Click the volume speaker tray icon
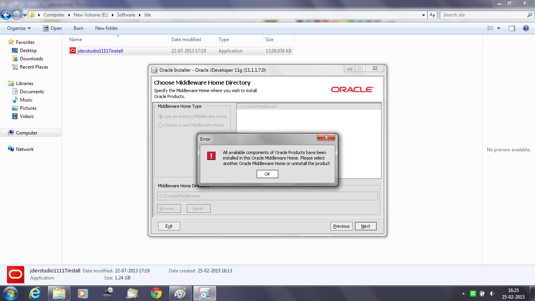The width and height of the screenshot is (535, 301). [x=492, y=294]
